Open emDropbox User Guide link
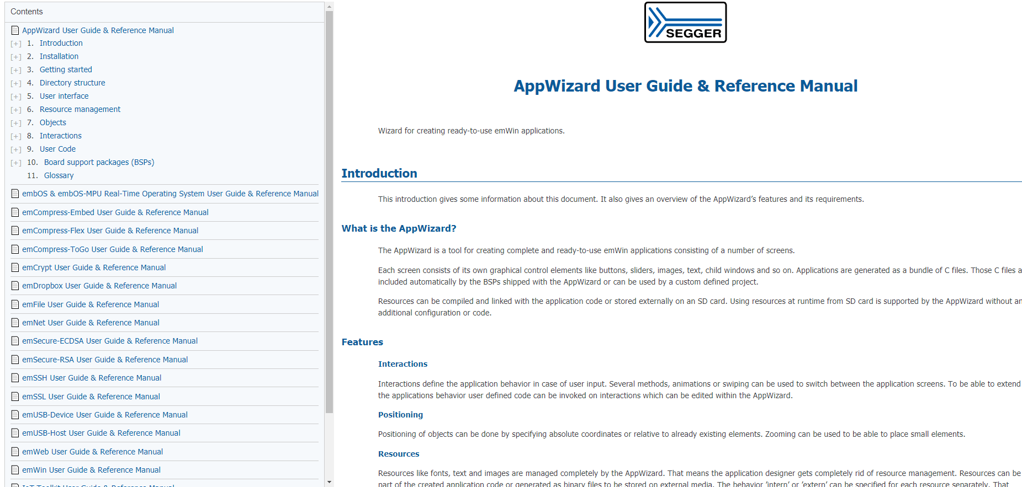 (99, 286)
